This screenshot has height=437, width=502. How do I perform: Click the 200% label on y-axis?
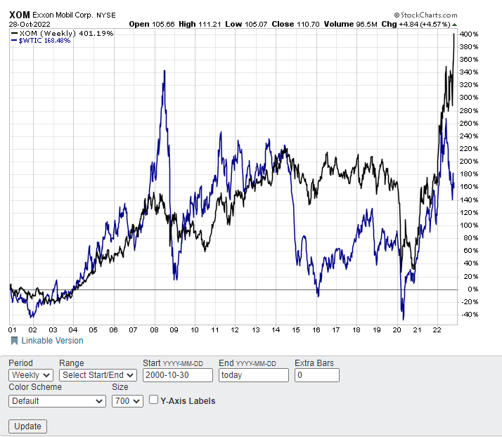[x=469, y=161]
